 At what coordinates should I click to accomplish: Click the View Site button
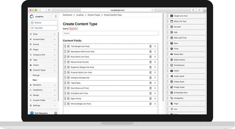pyautogui.click(x=44, y=28)
